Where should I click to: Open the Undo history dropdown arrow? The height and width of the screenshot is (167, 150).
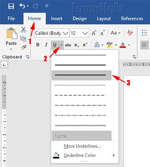[28, 6]
